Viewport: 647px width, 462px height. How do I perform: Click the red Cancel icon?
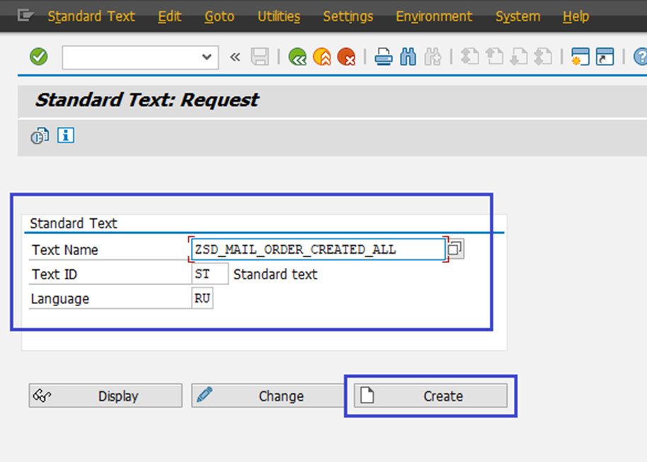346,57
